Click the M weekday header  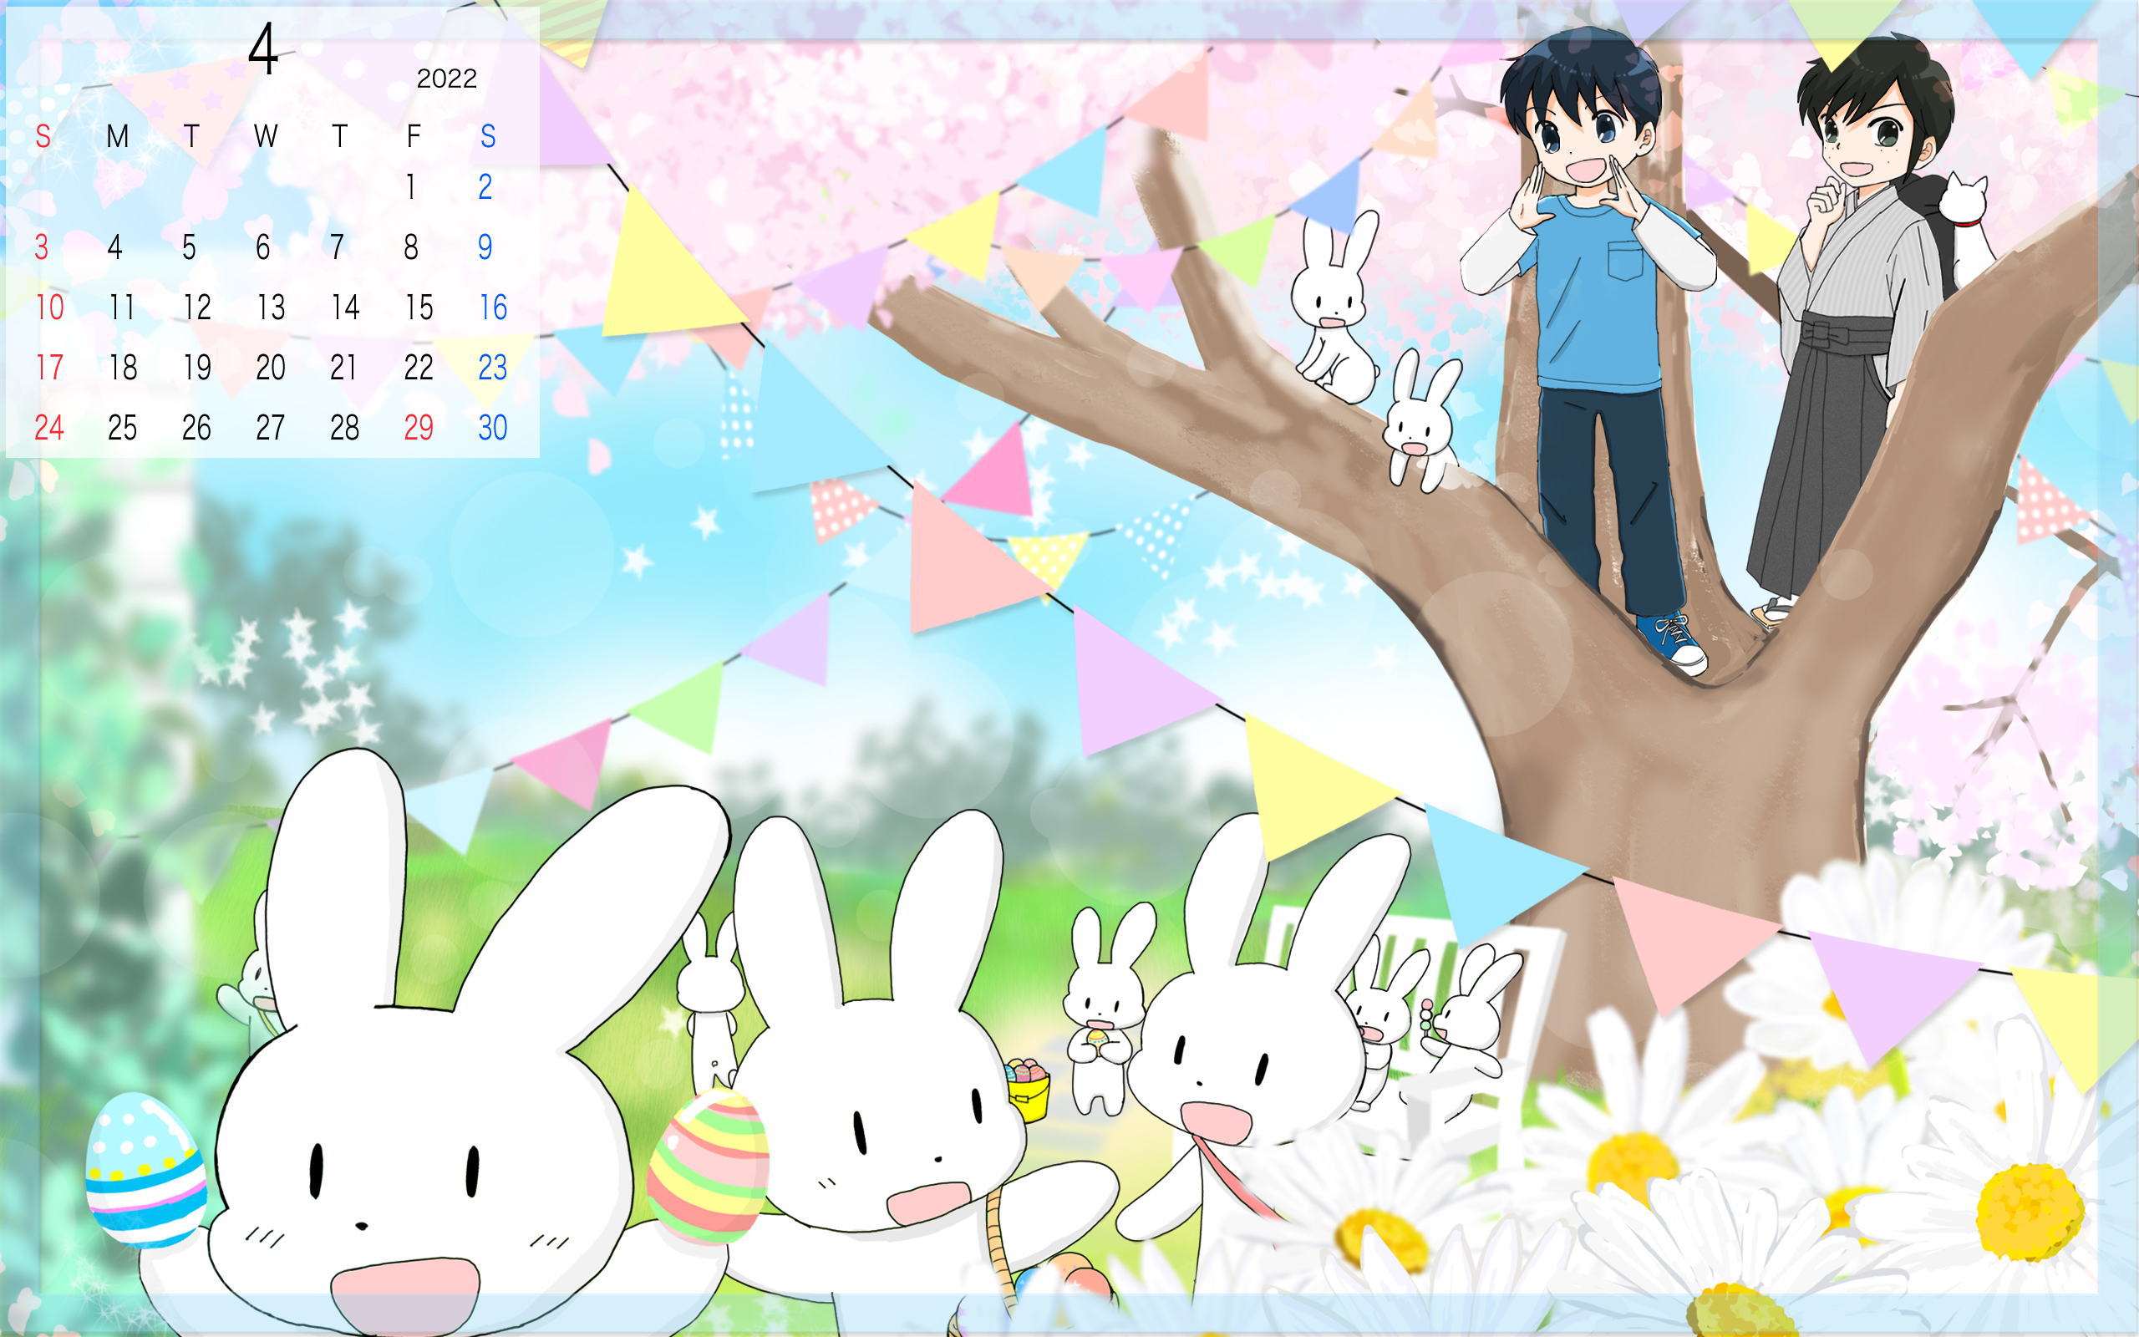118,135
